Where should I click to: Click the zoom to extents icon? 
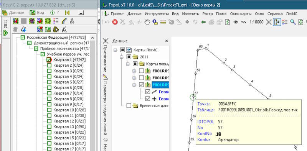pos(301,22)
